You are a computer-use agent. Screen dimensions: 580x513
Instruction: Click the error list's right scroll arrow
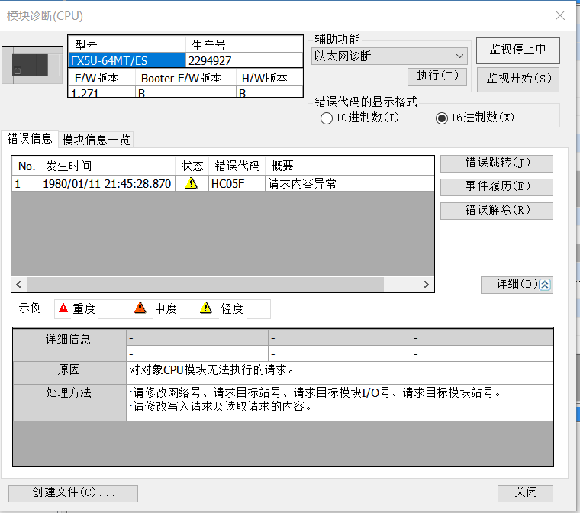pos(427,284)
